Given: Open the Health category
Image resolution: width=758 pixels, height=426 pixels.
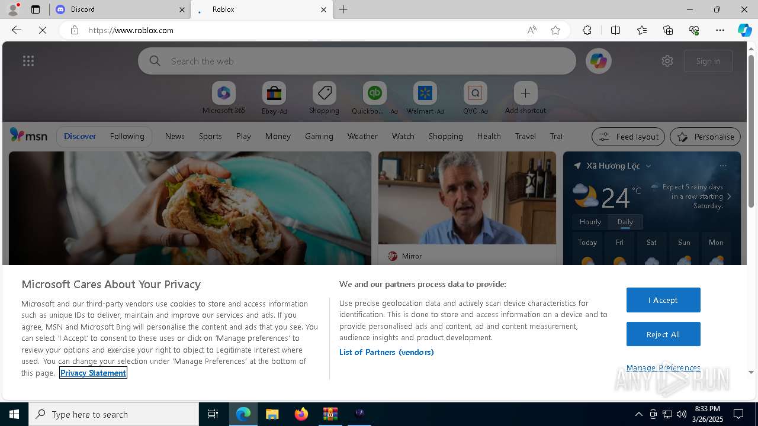Looking at the screenshot, I should point(489,136).
